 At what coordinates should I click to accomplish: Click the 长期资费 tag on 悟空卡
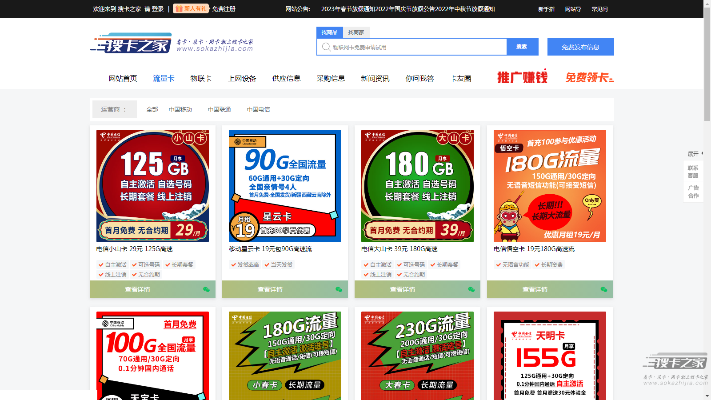pyautogui.click(x=548, y=264)
